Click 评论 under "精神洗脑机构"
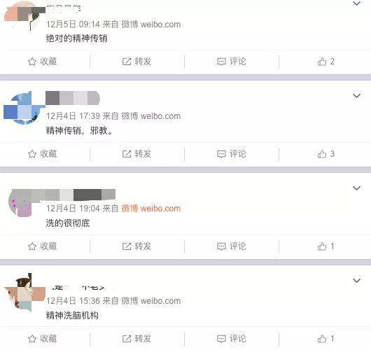This screenshot has width=371, height=350. pyautogui.click(x=232, y=339)
